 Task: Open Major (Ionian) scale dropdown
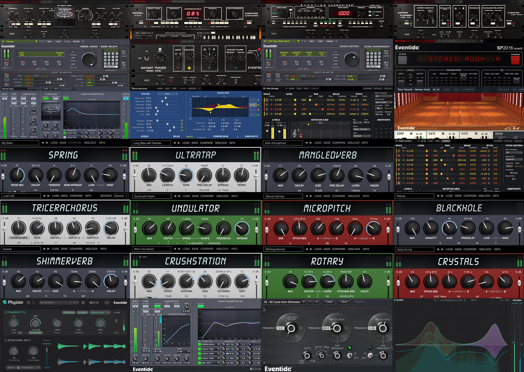coord(362,129)
